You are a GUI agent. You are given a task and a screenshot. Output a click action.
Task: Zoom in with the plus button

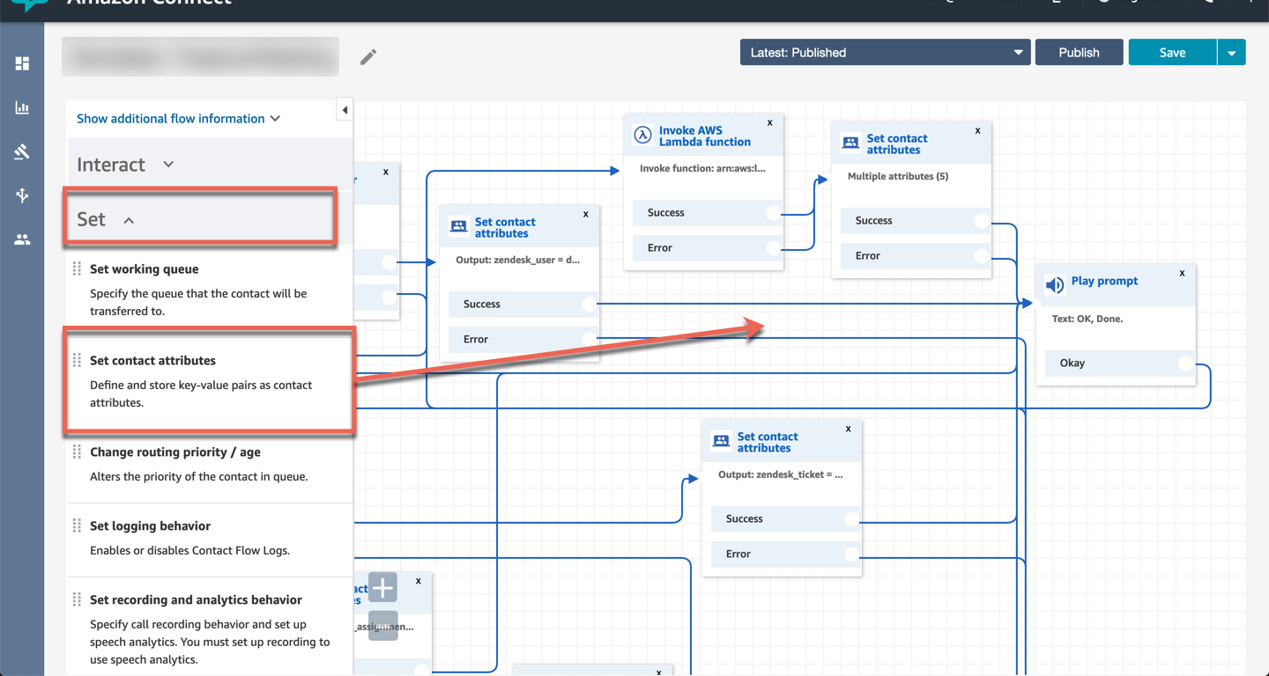point(382,587)
